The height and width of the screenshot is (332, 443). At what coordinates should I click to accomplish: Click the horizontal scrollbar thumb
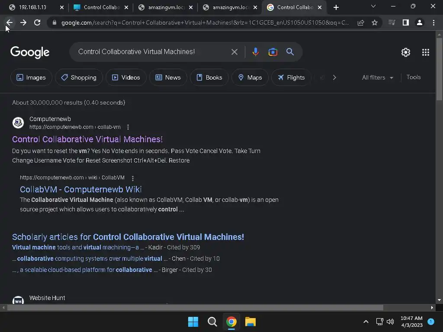(195, 308)
